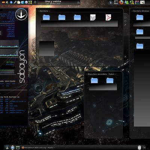Remove the Escritorio widget with its X handle
This screenshot has width=150, height=150.
pyautogui.click(x=125, y=57)
